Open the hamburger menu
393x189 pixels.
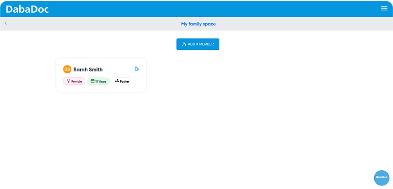pyautogui.click(x=384, y=8)
